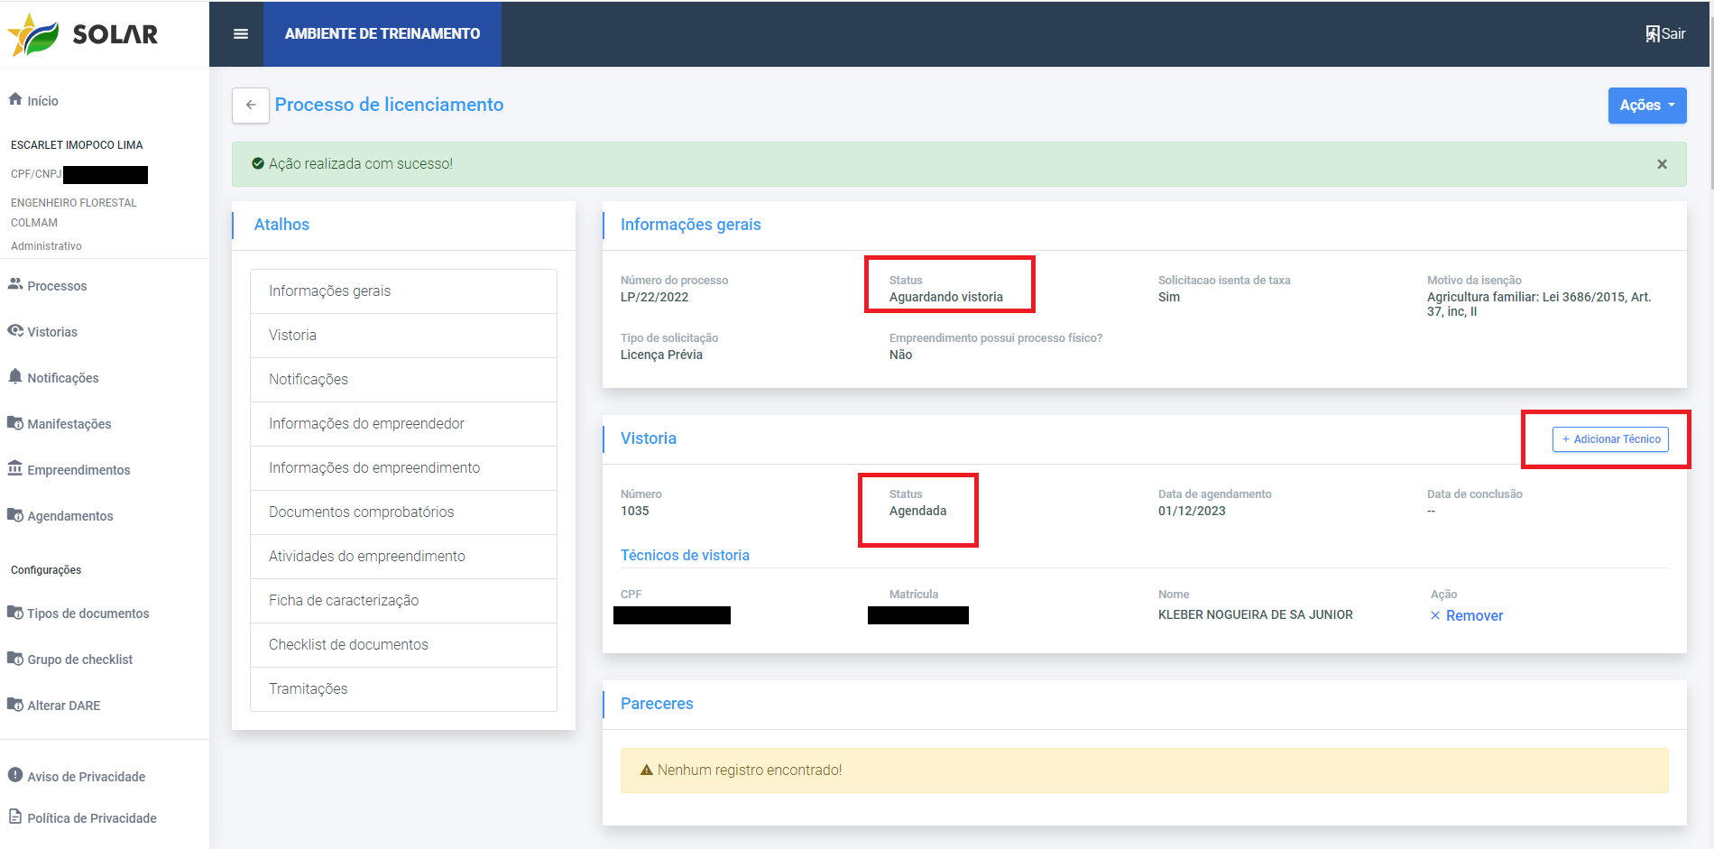
Task: Toggle the hamburger menu icon
Action: [x=241, y=34]
